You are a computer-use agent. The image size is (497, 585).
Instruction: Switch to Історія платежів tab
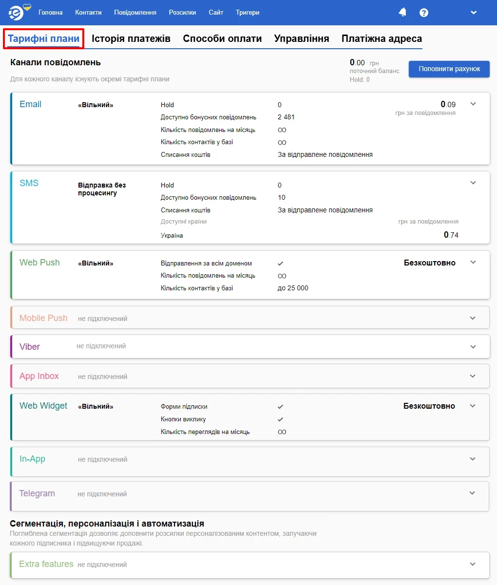click(x=131, y=38)
